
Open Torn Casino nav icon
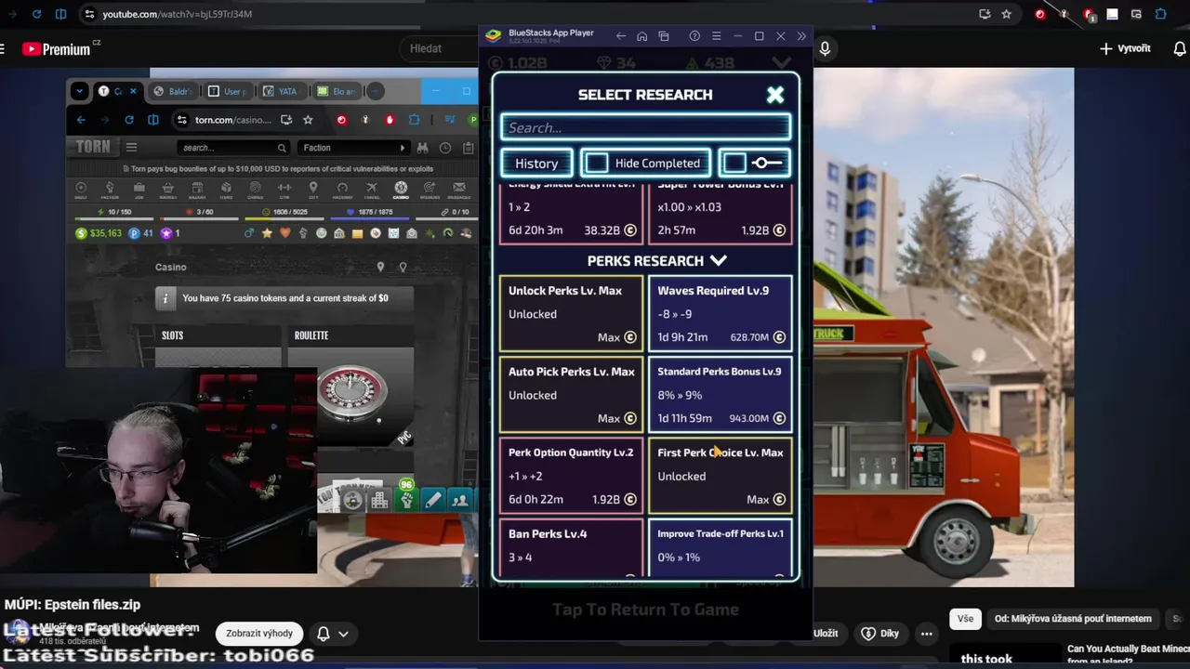(401, 190)
